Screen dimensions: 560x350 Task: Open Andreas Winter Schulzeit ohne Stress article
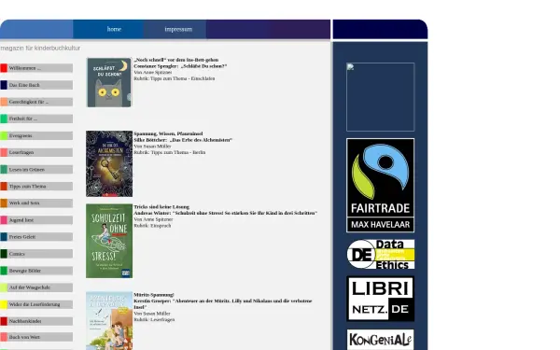pos(225,213)
